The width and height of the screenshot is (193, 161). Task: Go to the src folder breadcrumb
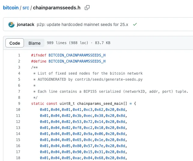pos(26,8)
